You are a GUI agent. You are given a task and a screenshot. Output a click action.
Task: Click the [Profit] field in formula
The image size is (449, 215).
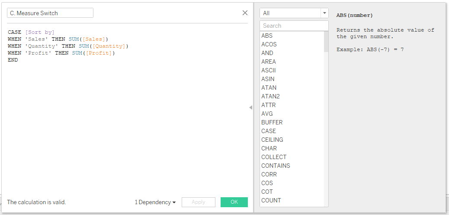[99, 53]
